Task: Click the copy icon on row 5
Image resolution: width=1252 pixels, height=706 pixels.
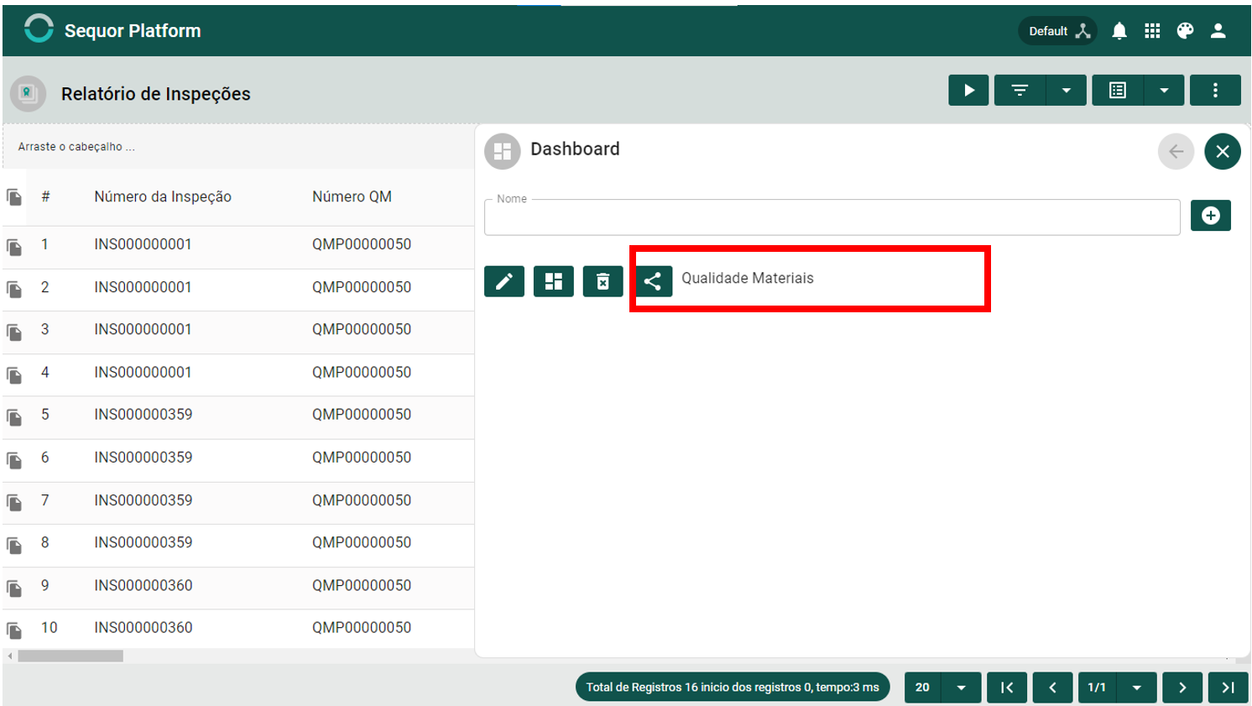Action: [x=14, y=417]
